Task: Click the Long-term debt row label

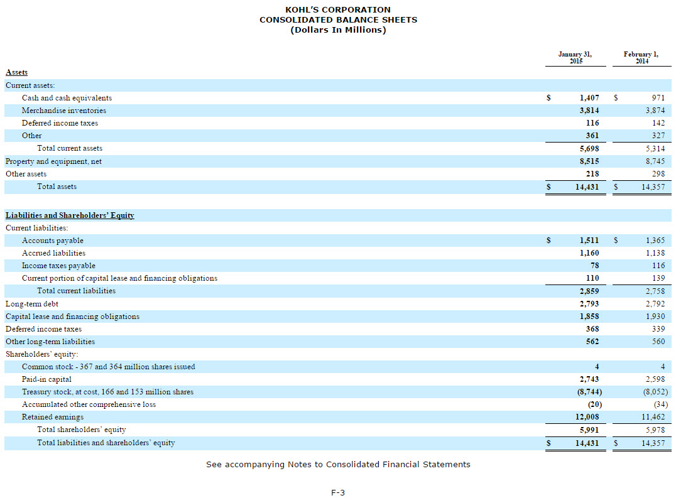Action: (x=32, y=304)
